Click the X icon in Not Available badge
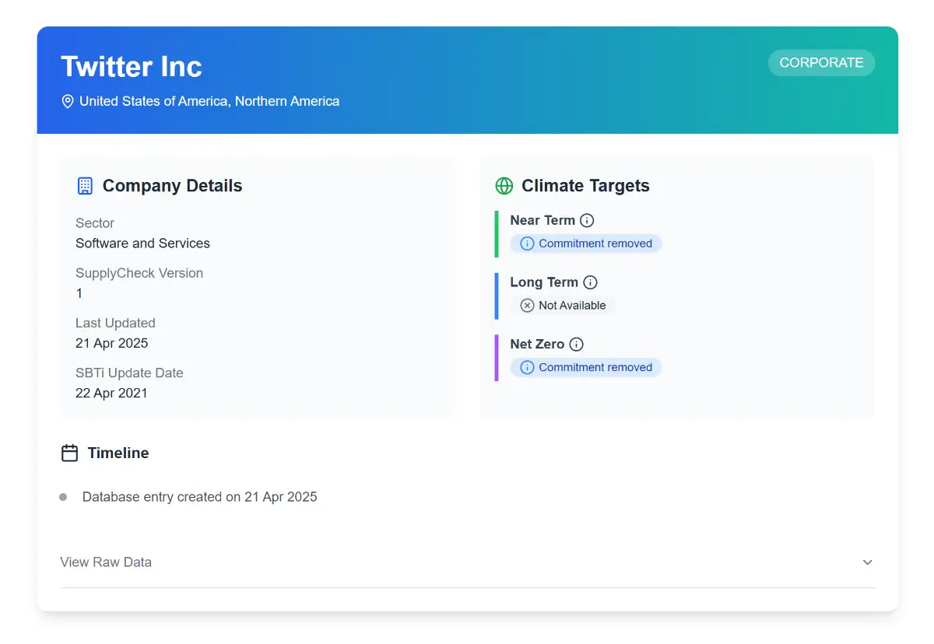Image resolution: width=934 pixels, height=644 pixels. 527,306
